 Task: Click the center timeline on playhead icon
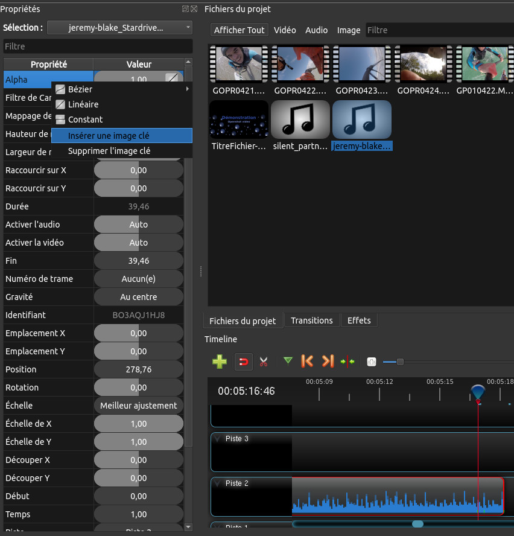(x=347, y=362)
